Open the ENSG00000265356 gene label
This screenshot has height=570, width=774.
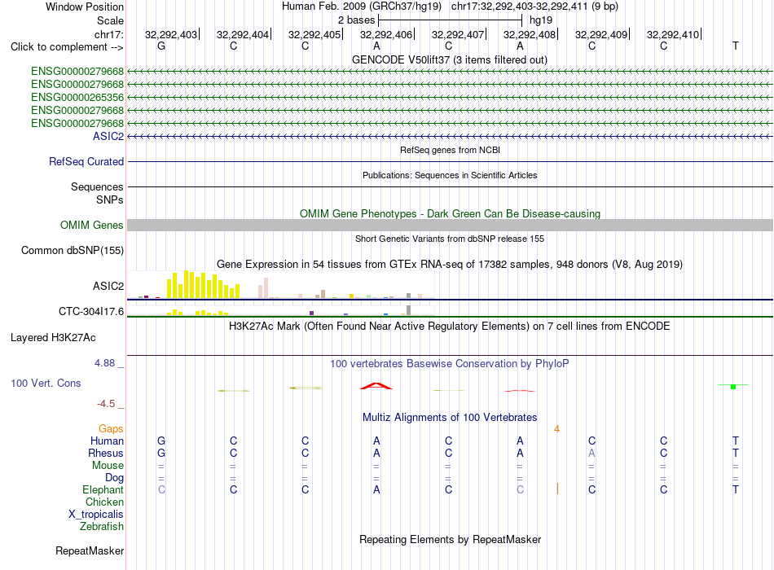[77, 97]
